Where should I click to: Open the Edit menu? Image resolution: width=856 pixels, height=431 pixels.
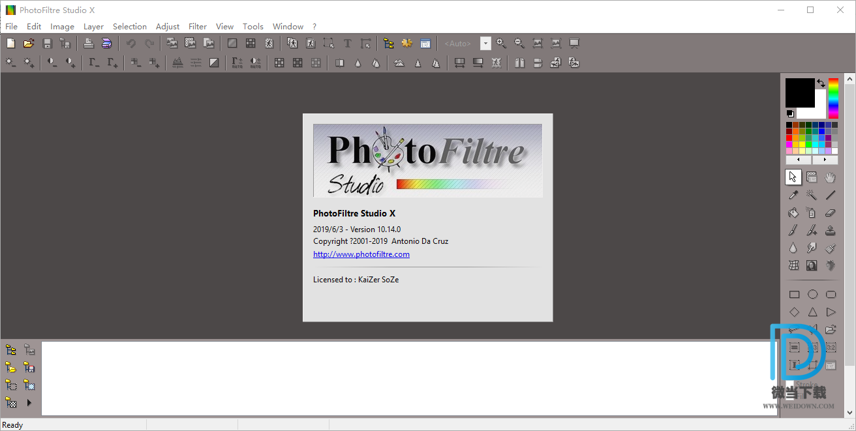(34, 27)
